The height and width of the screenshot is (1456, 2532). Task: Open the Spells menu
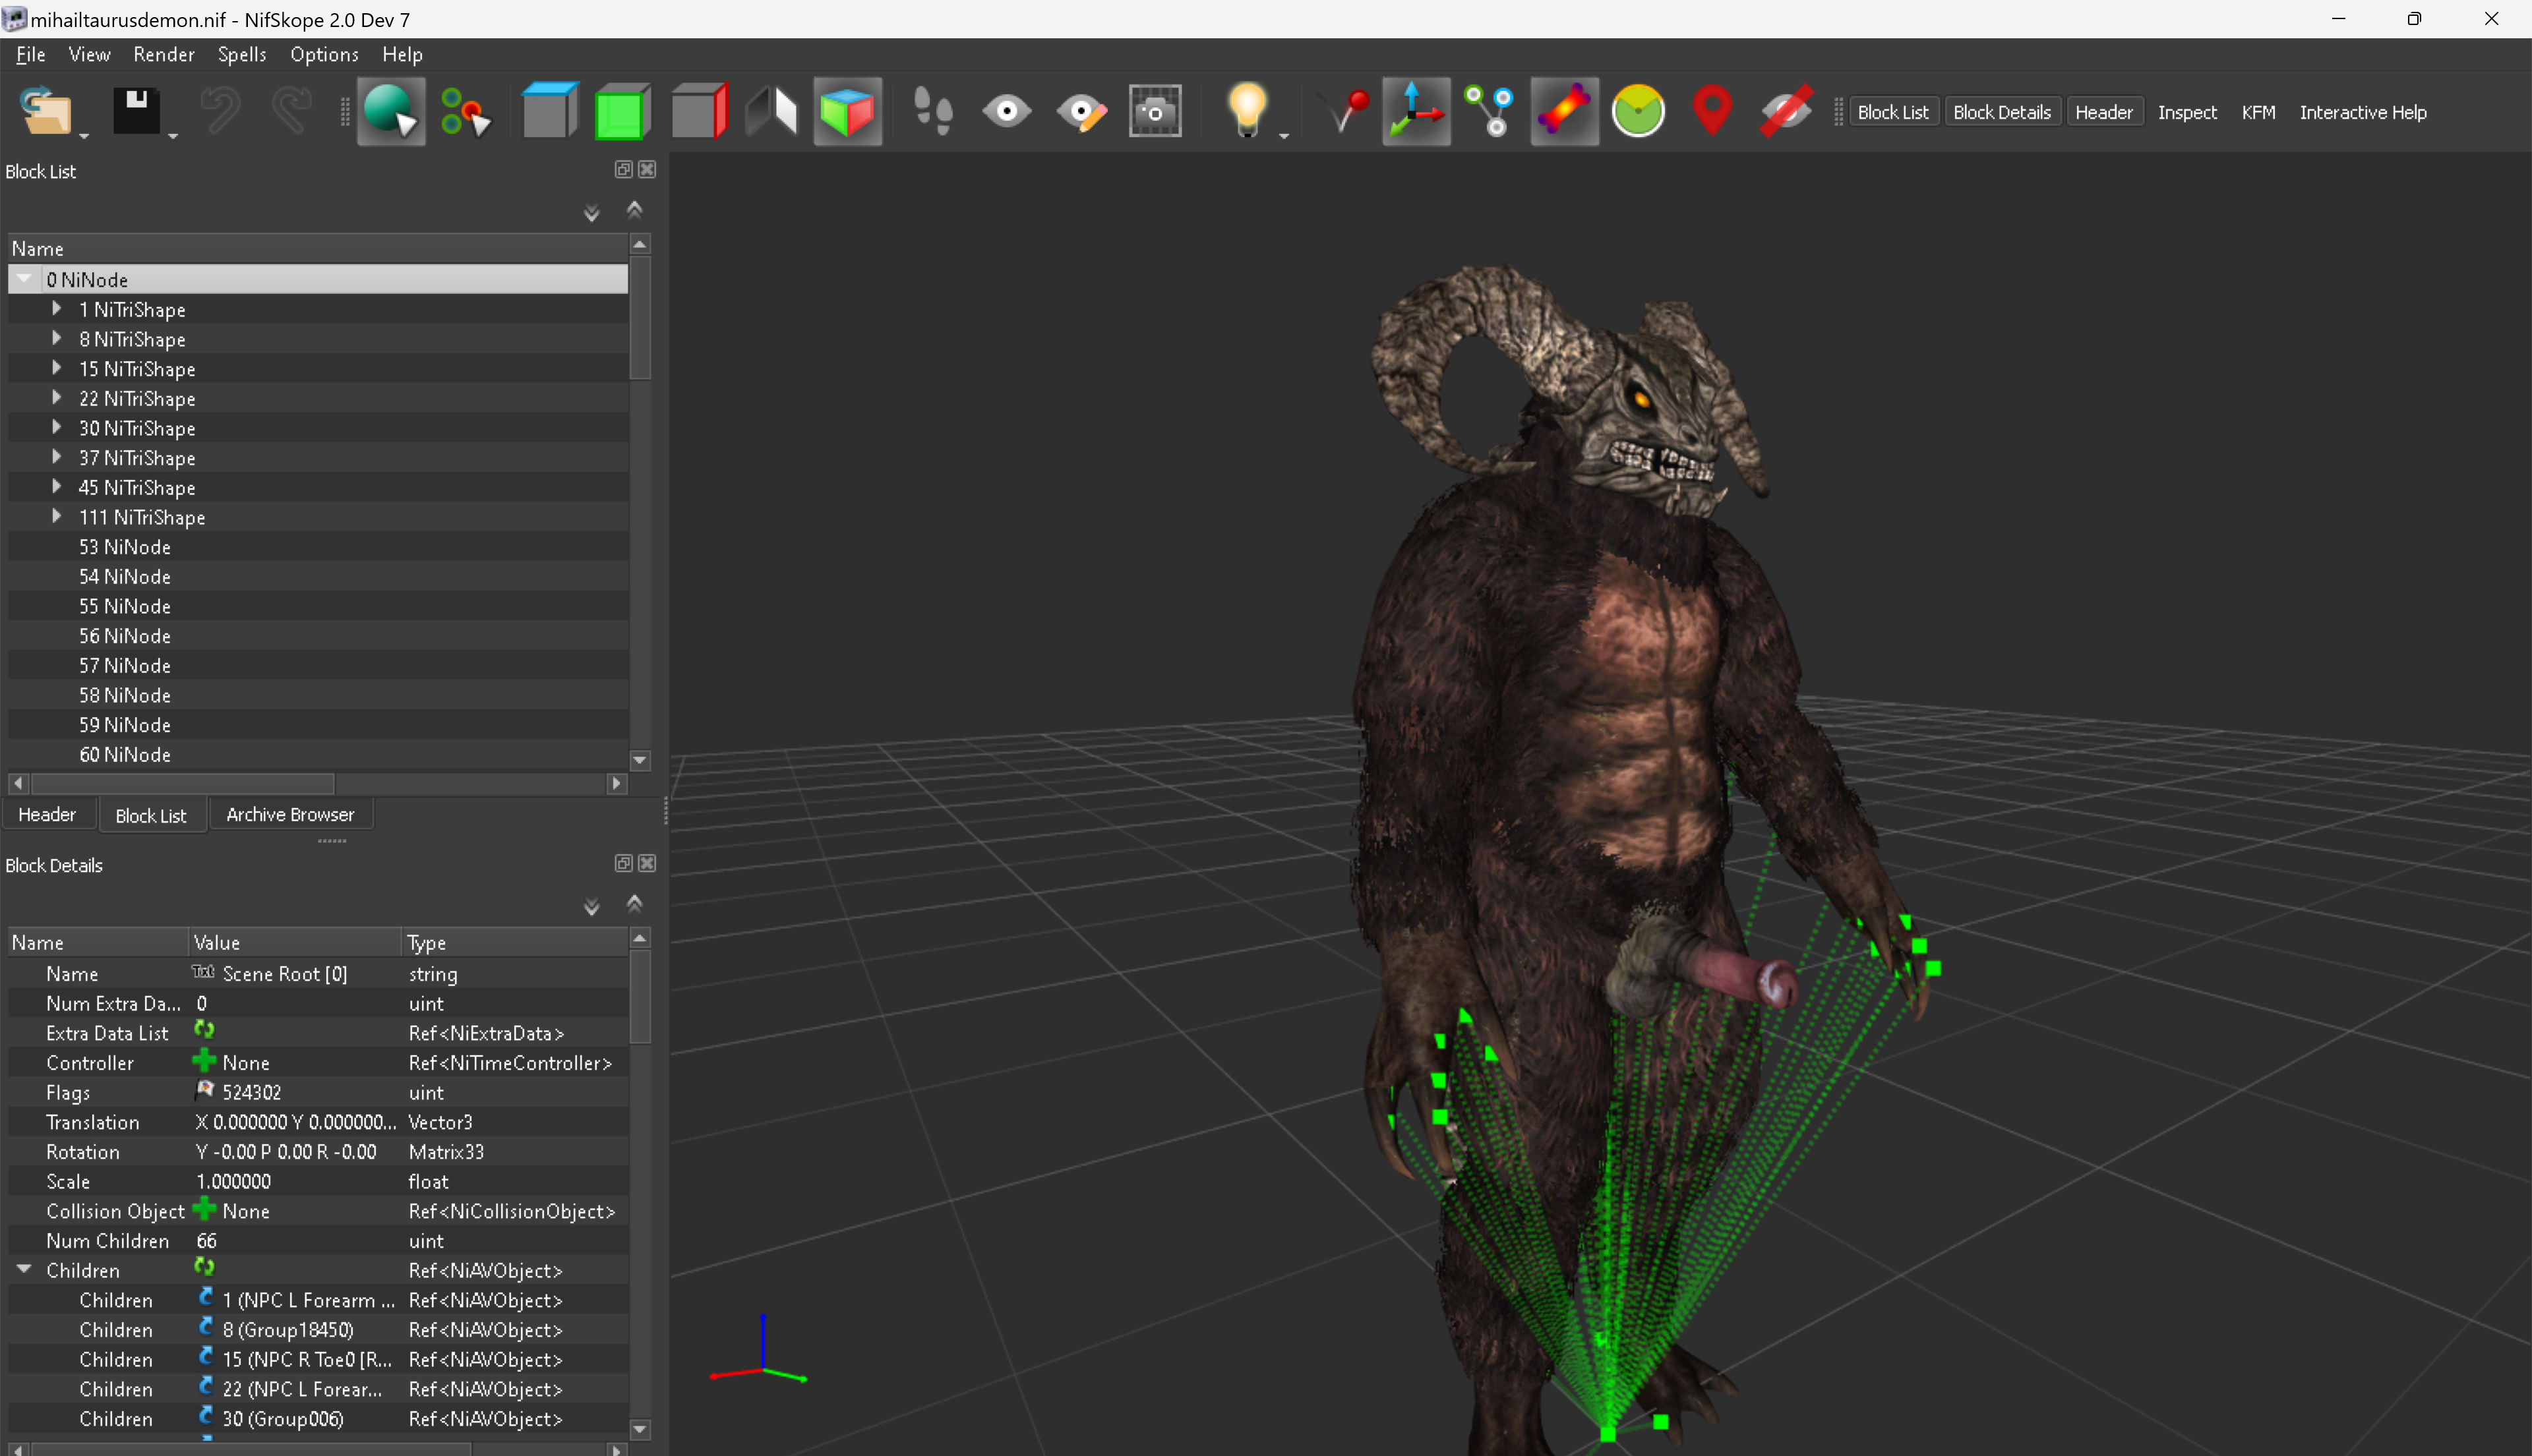pyautogui.click(x=241, y=54)
